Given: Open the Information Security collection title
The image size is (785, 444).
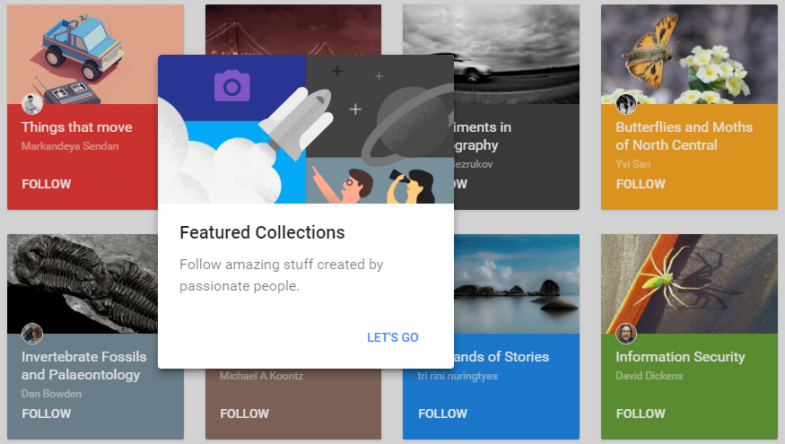Looking at the screenshot, I should pos(680,357).
